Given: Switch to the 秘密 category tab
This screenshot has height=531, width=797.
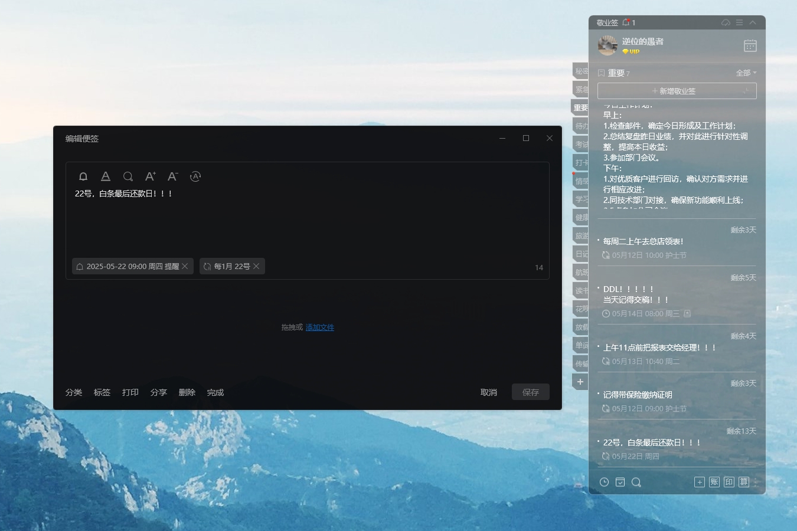Looking at the screenshot, I should click(580, 71).
